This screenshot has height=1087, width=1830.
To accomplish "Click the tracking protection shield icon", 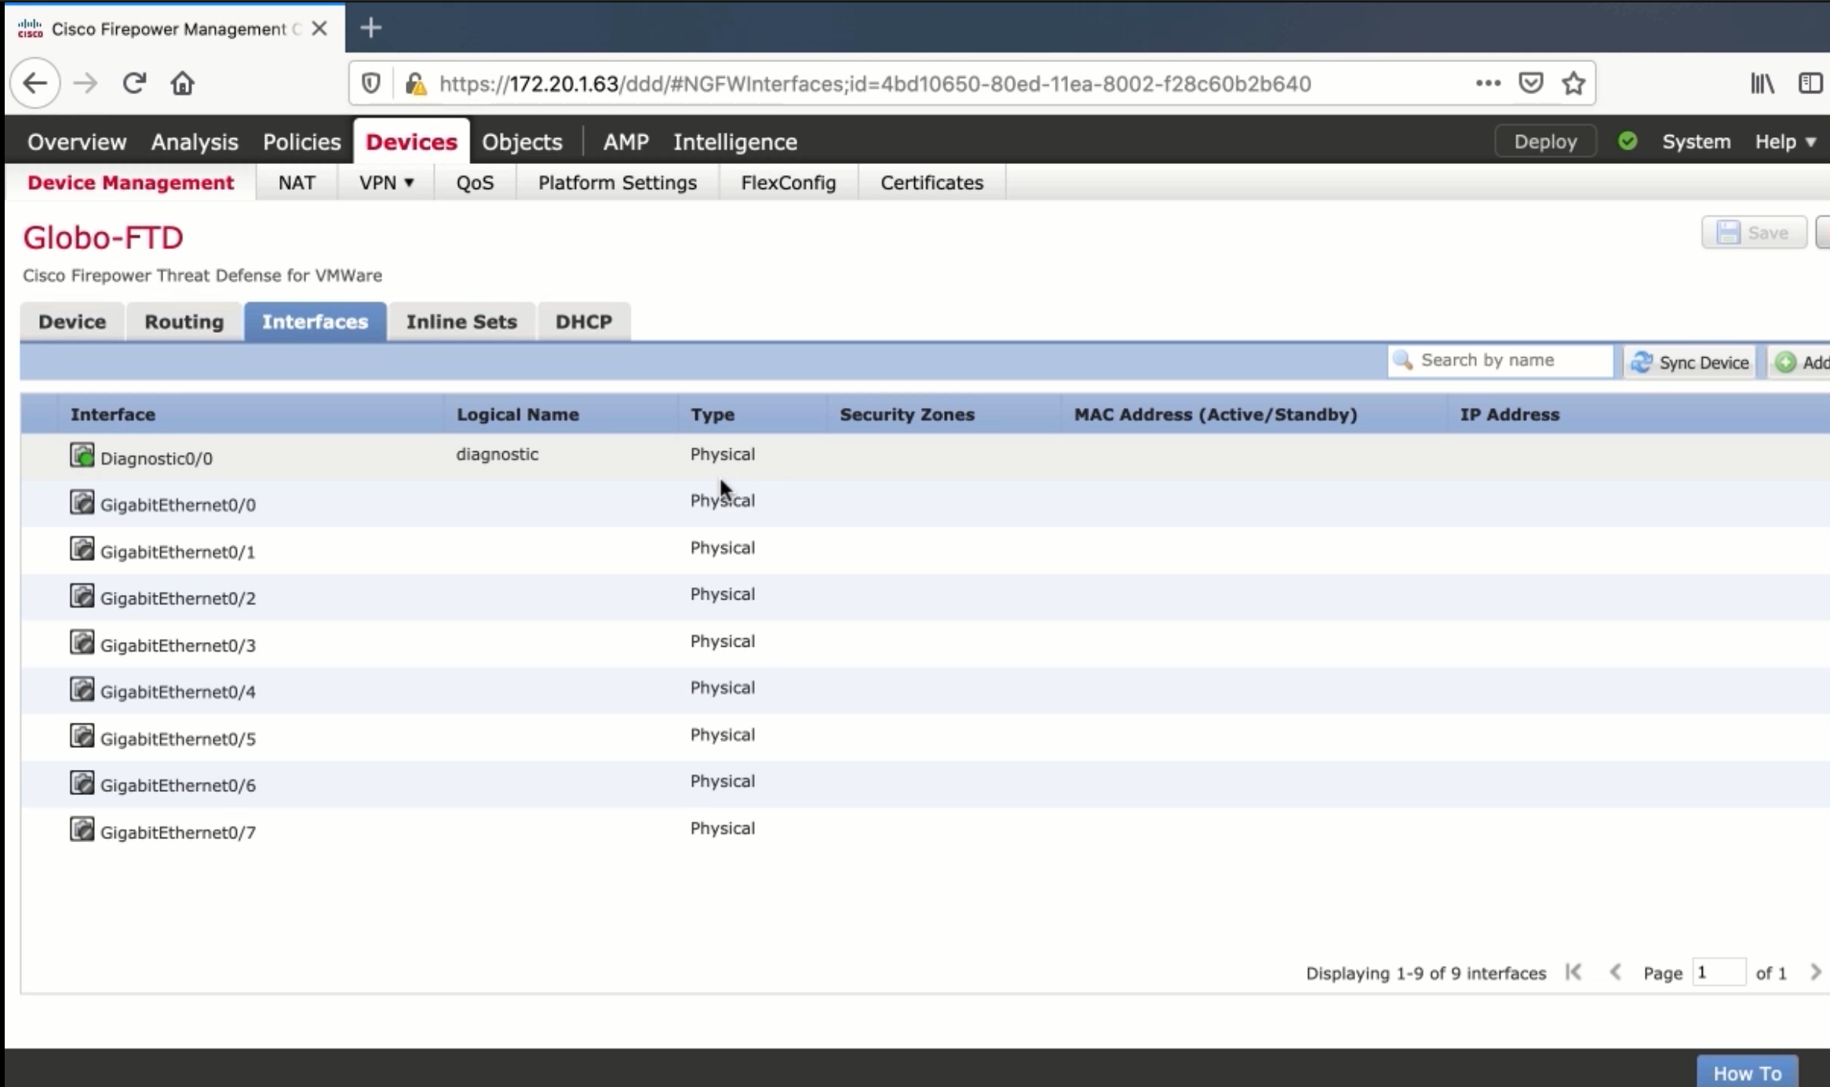I will [x=370, y=83].
